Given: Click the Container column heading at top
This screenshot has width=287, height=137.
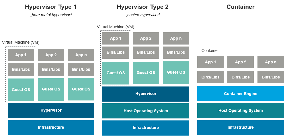Looking at the screenshot, I should (x=240, y=7).
